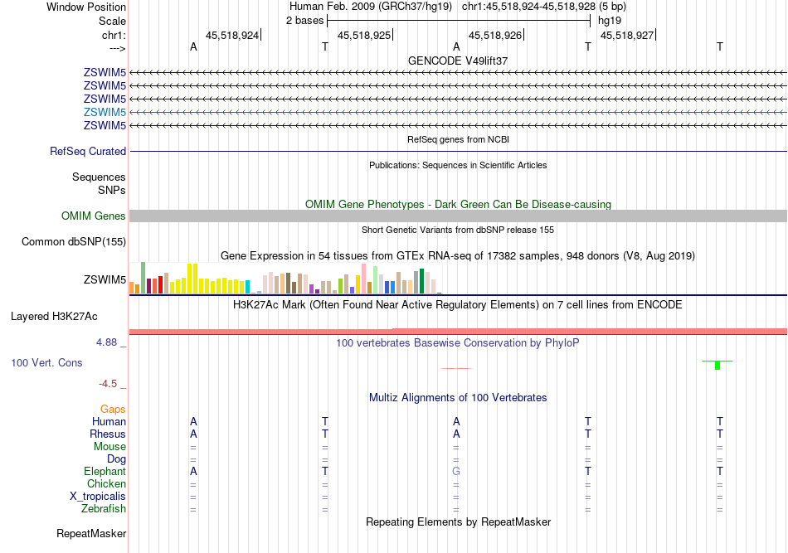Open Repeating Elements by RepeatMasker title
The height and width of the screenshot is (553, 788).
point(459,522)
